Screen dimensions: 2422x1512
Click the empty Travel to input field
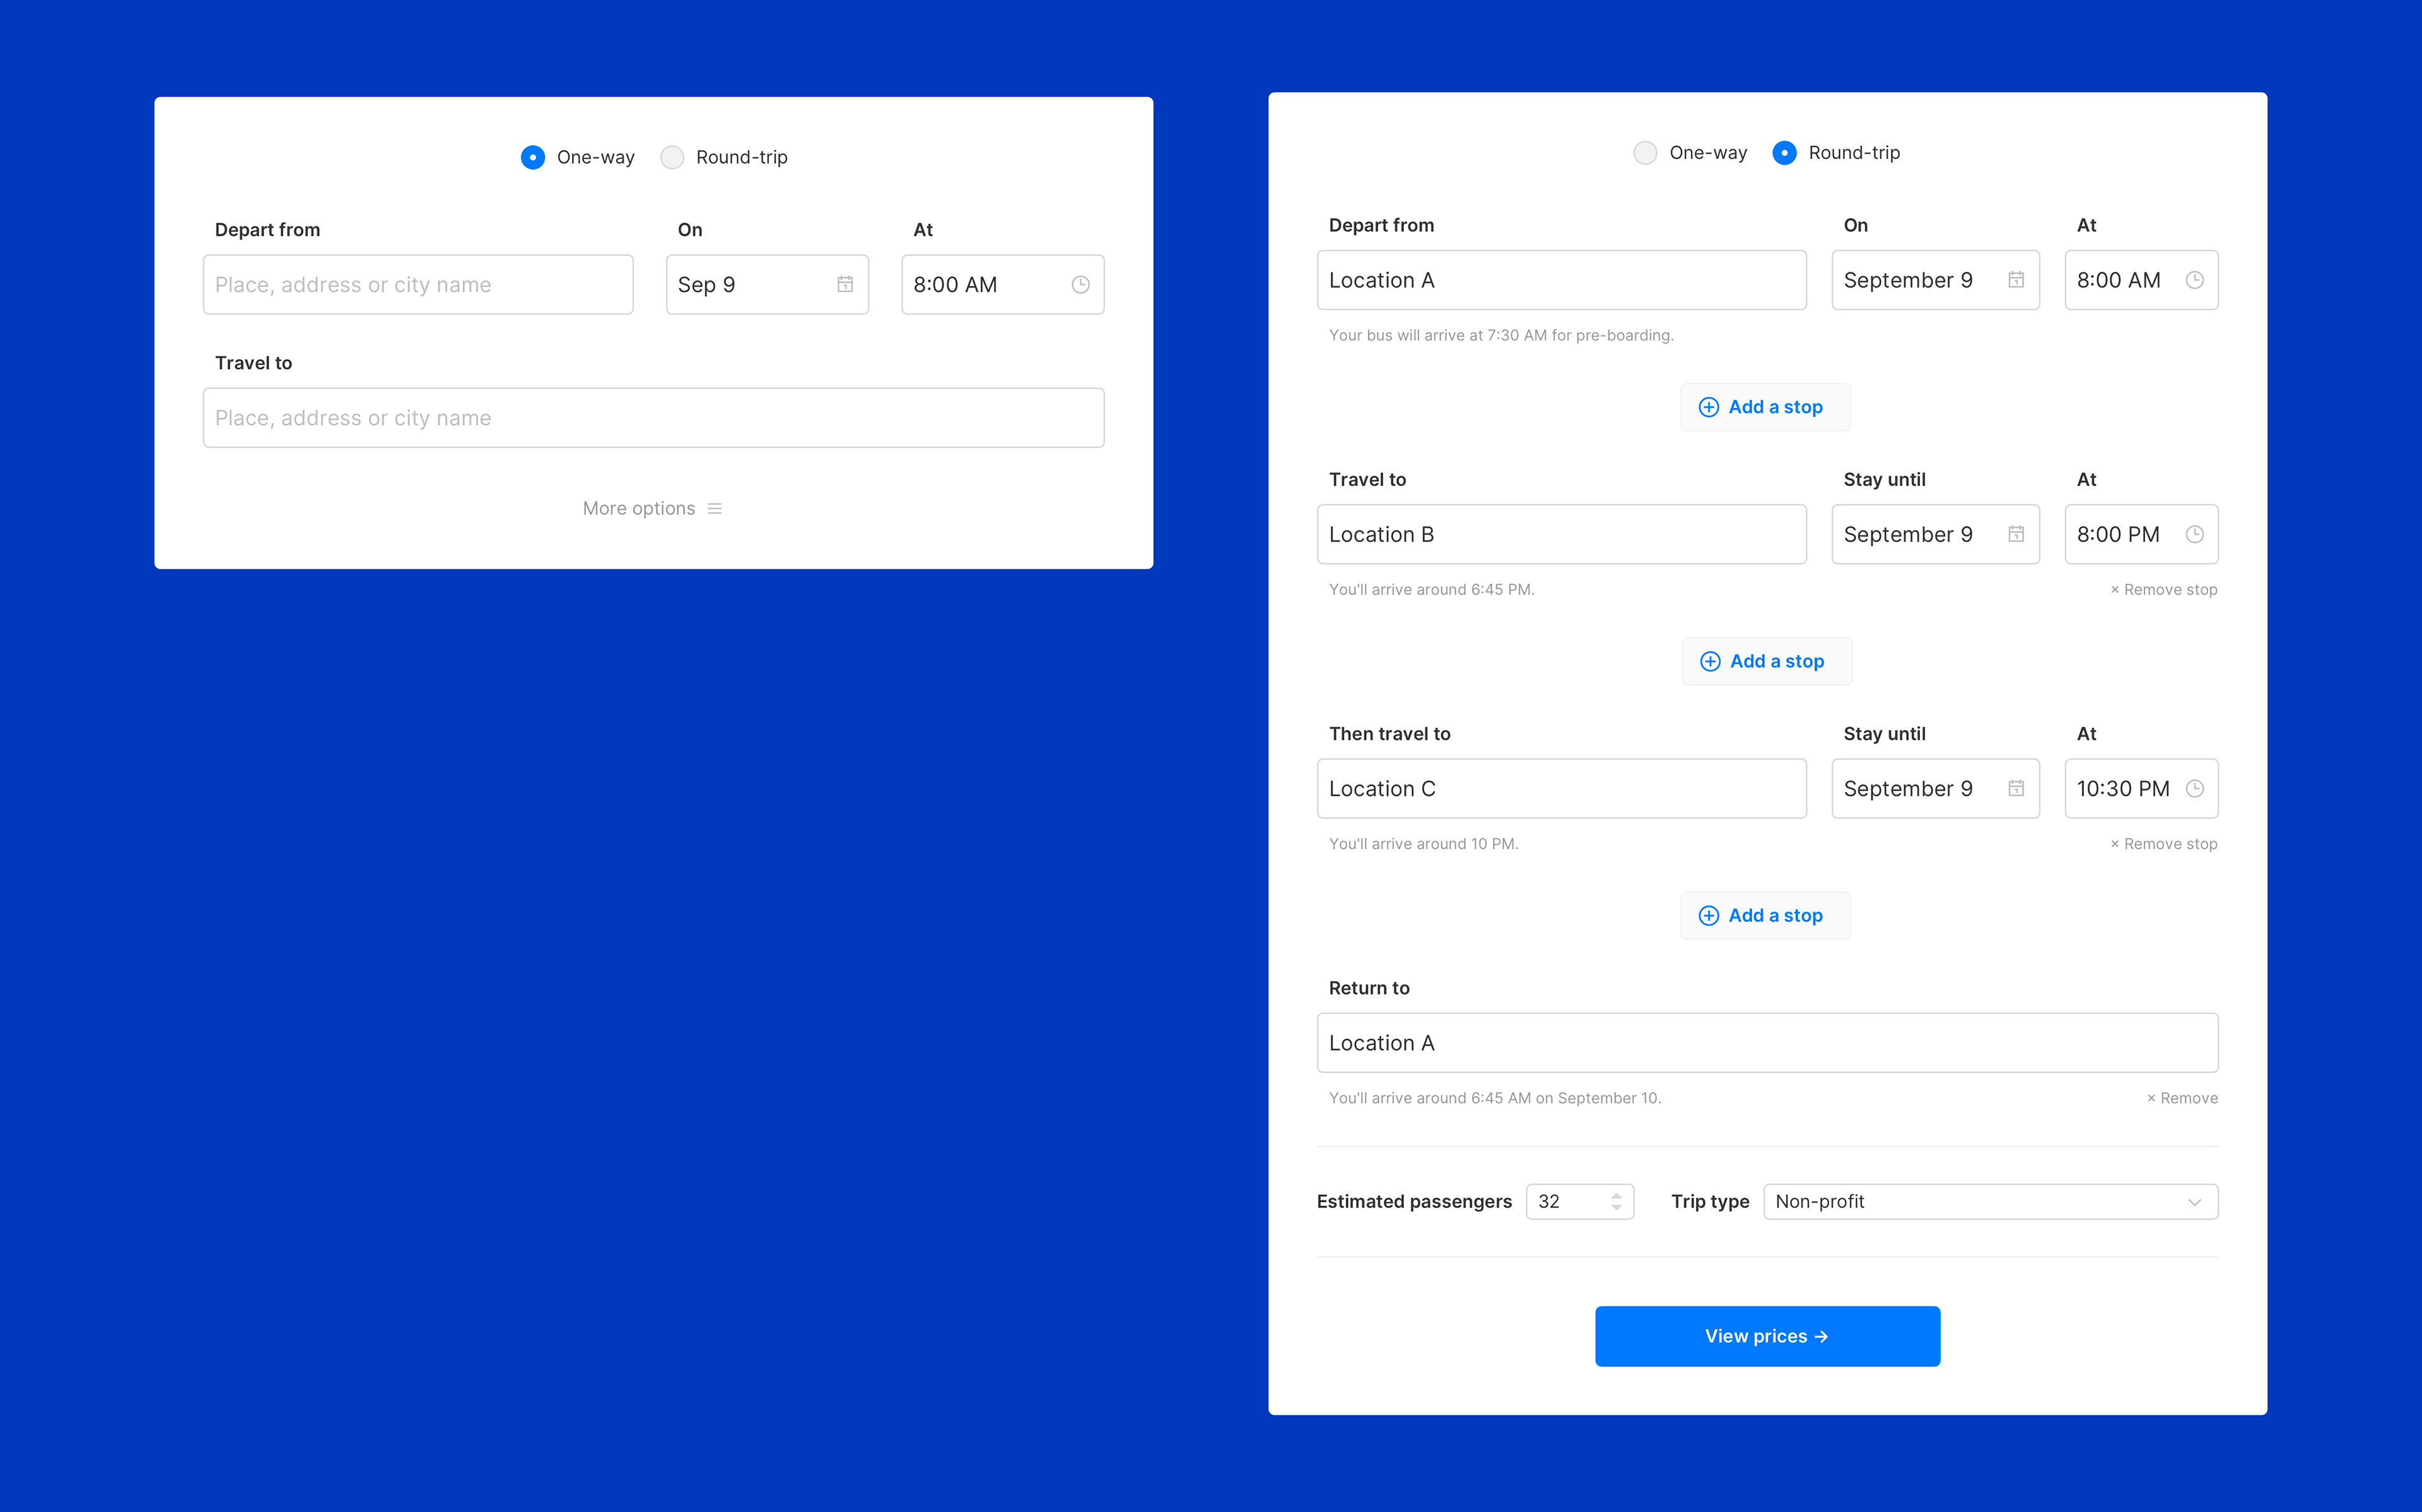pos(653,418)
